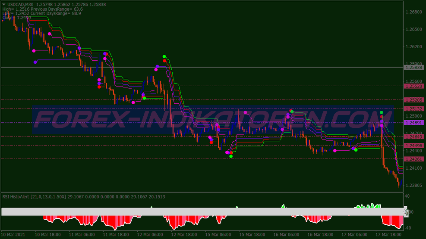Viewport: 426px width, 239px height.
Task: Click the -40 value on RSI scale
Action: tap(408, 228)
